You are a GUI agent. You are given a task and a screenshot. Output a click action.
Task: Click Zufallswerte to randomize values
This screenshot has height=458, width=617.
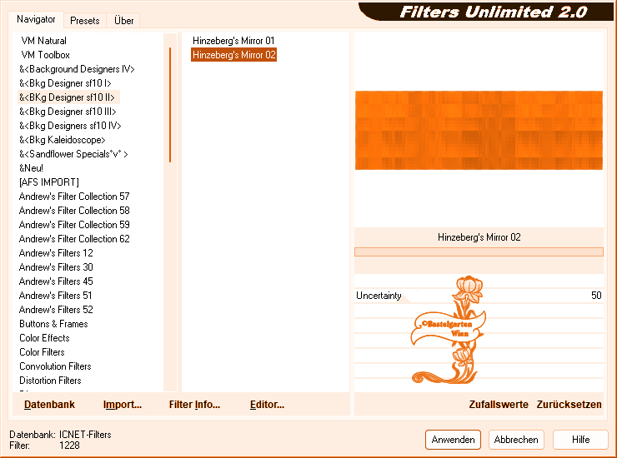499,405
